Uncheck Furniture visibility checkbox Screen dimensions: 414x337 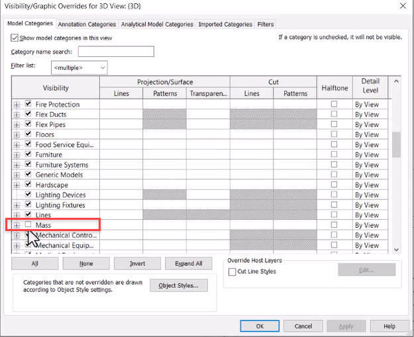tap(28, 154)
